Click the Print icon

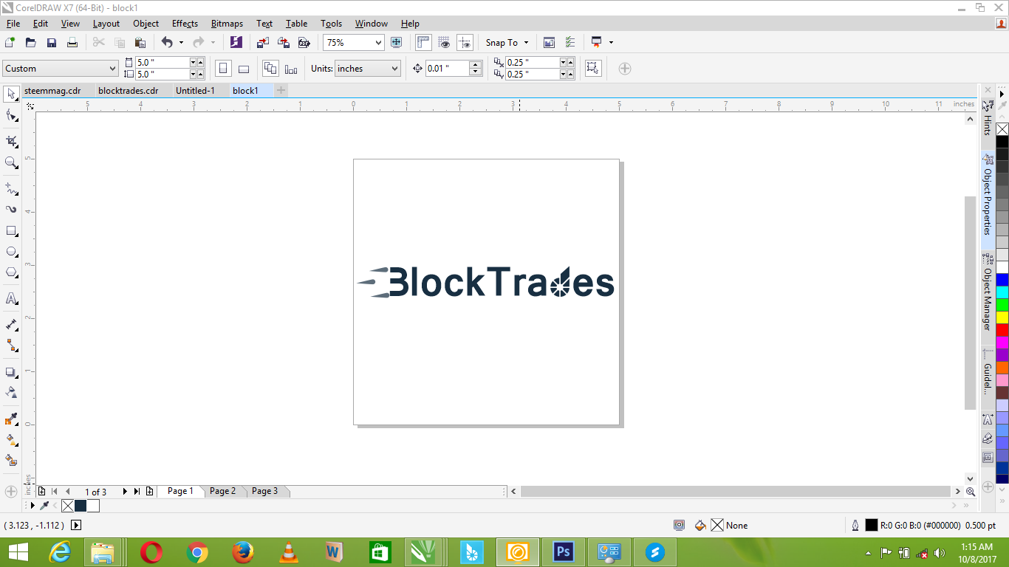72,43
